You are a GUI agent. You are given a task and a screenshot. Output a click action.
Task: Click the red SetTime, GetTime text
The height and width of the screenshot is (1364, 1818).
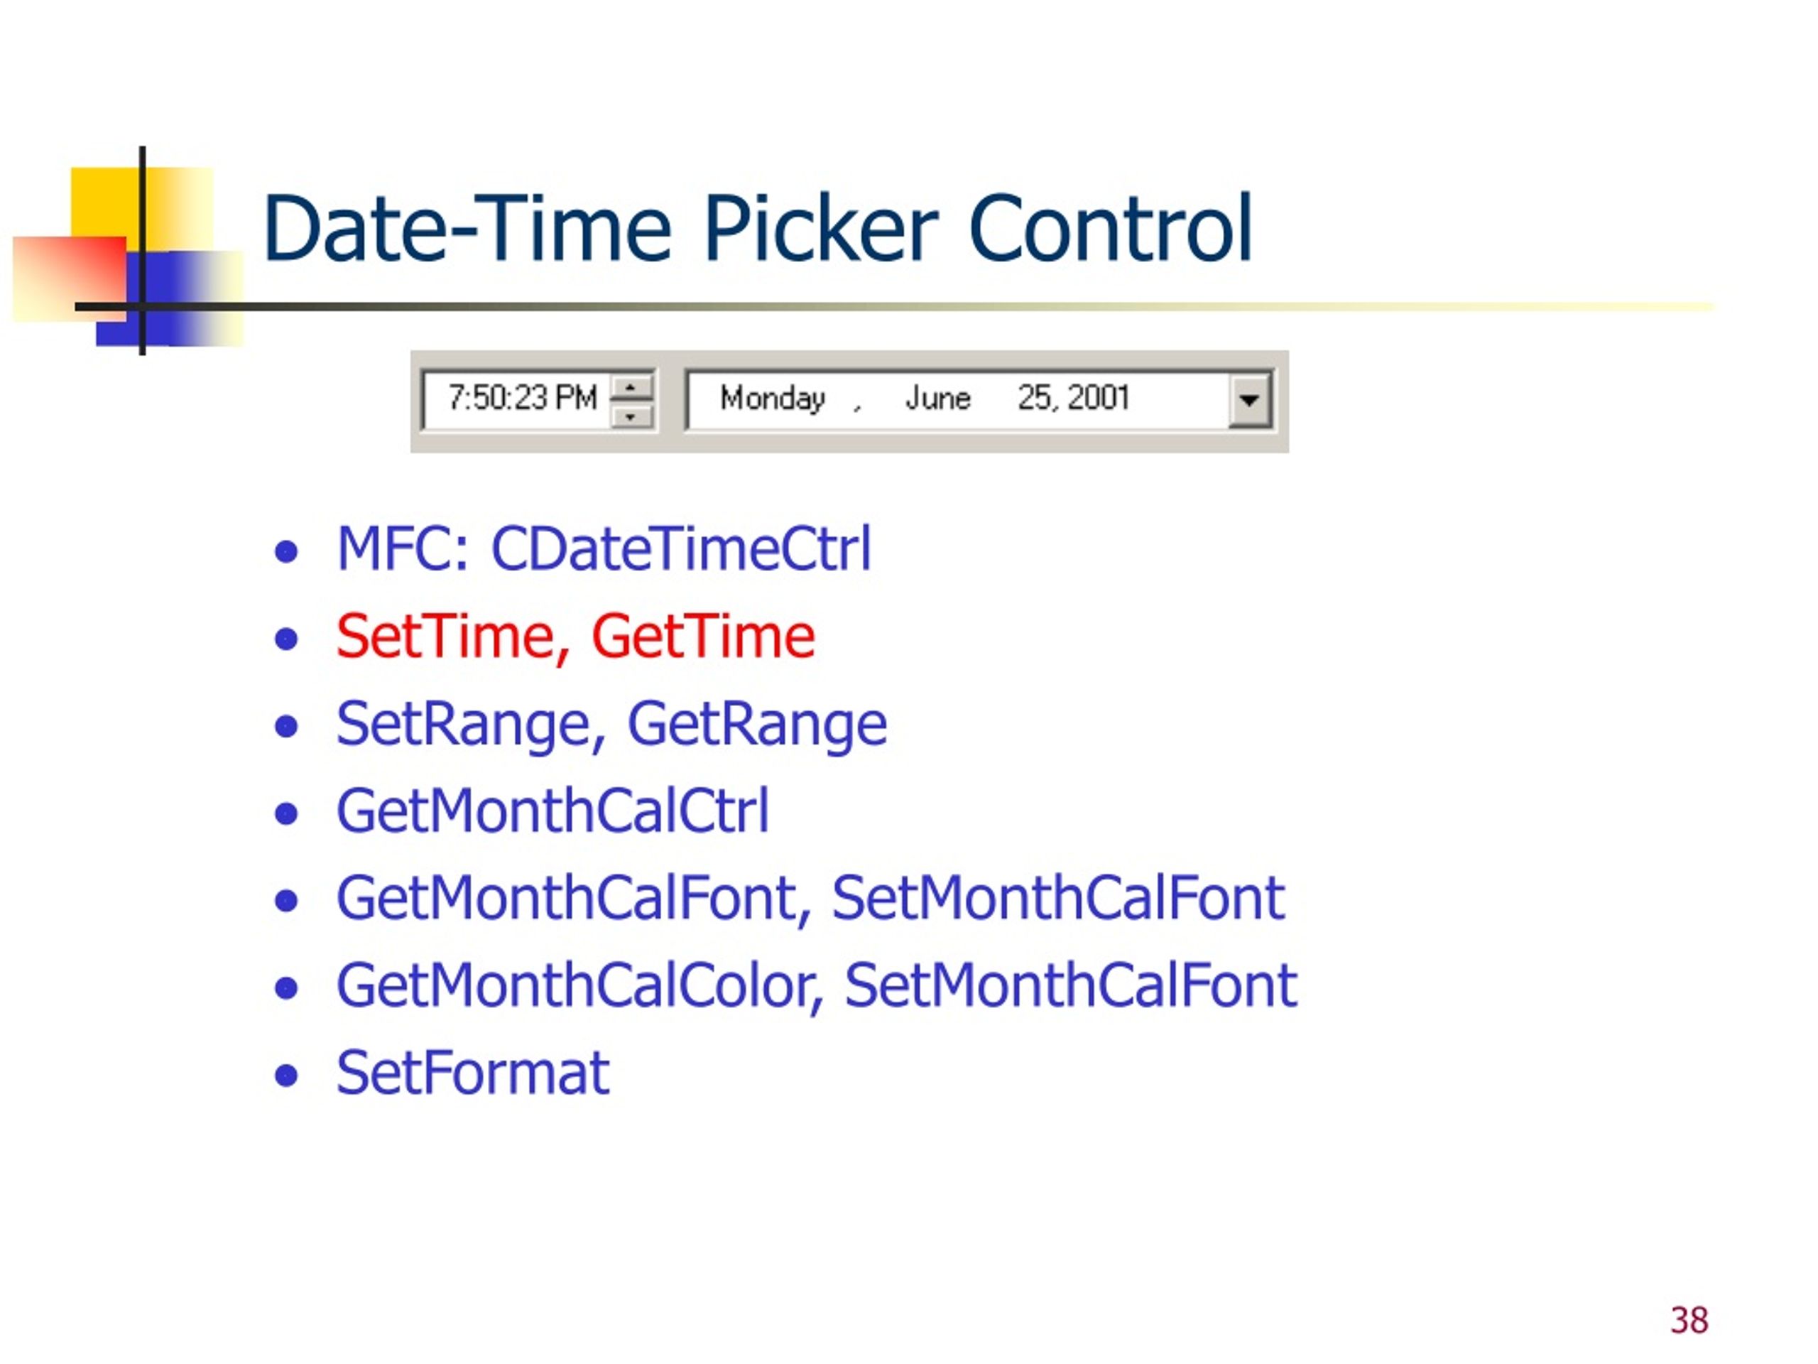575,637
